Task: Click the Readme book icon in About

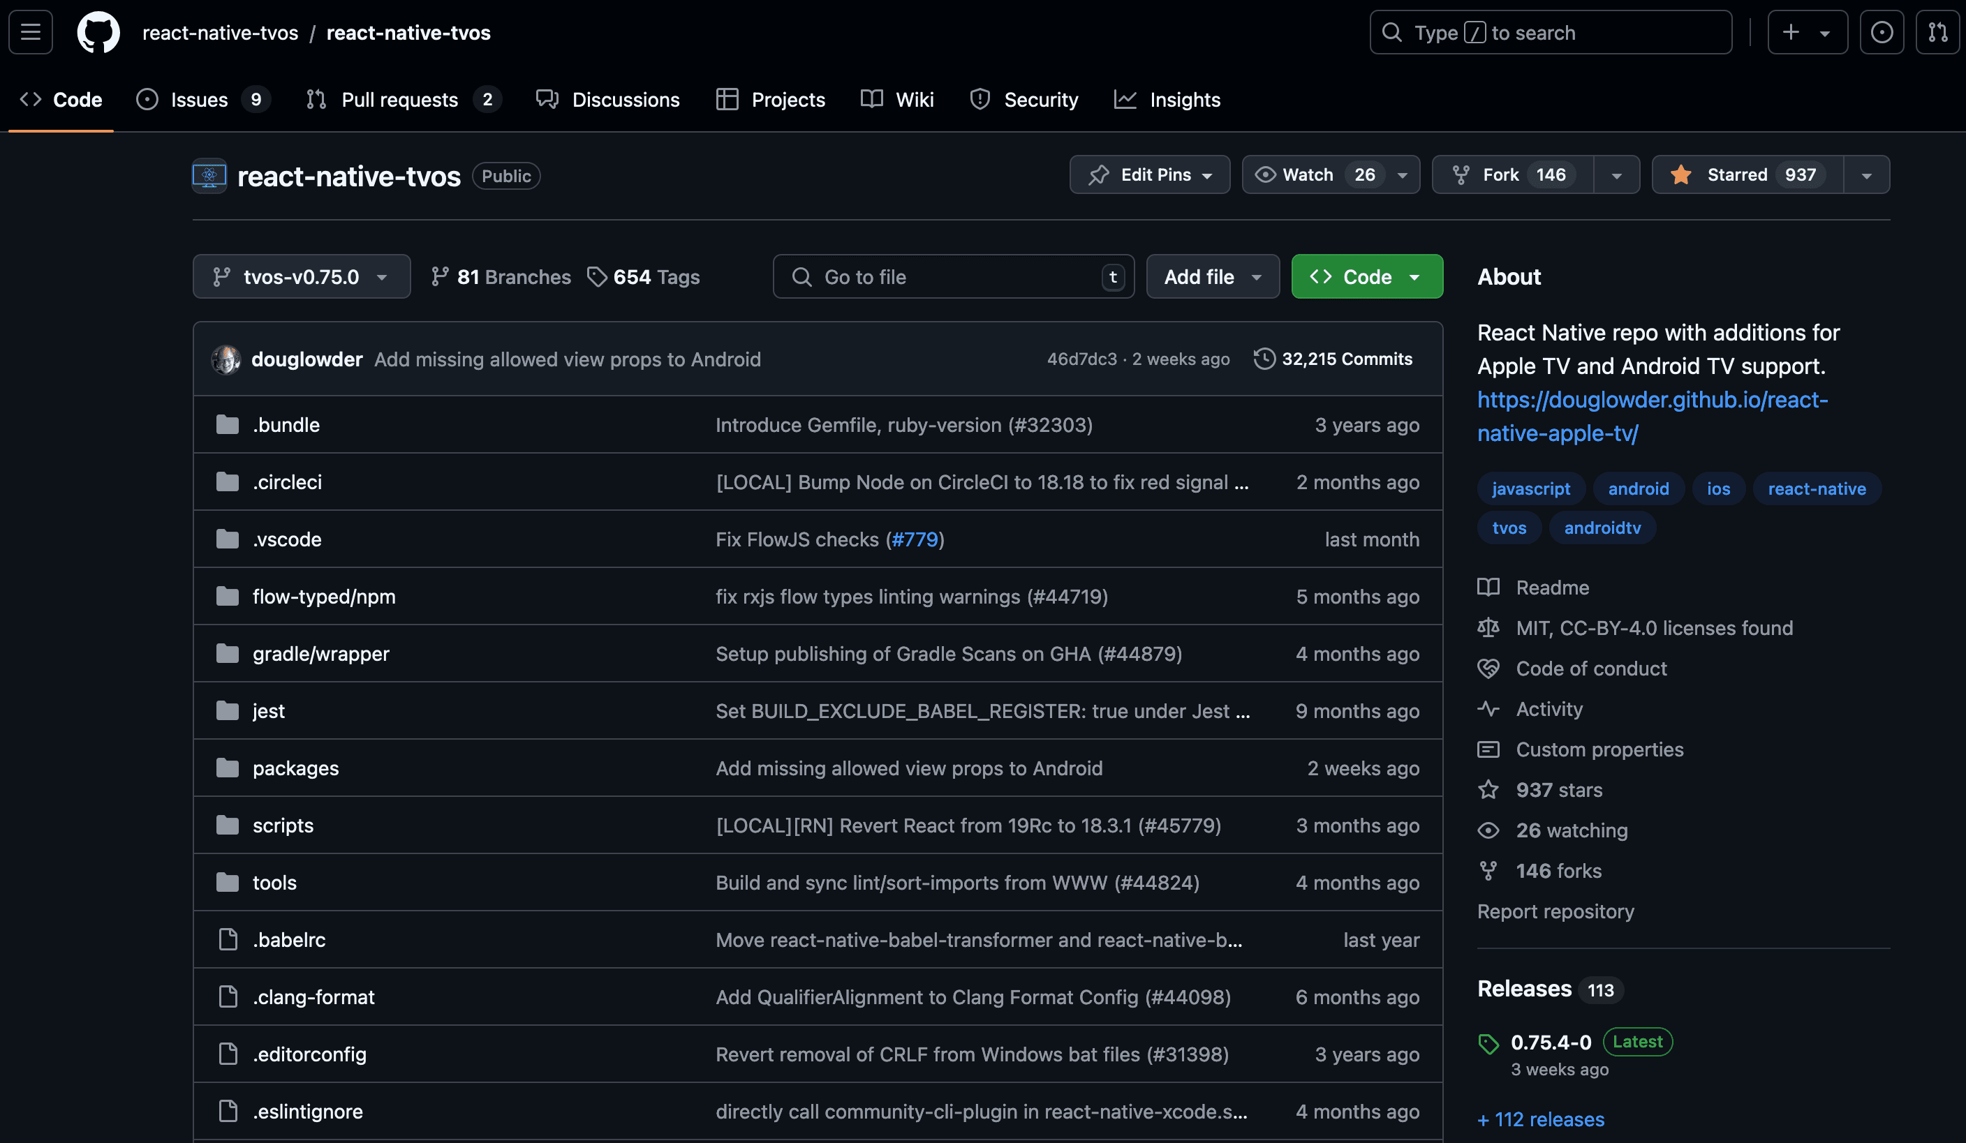Action: tap(1488, 586)
